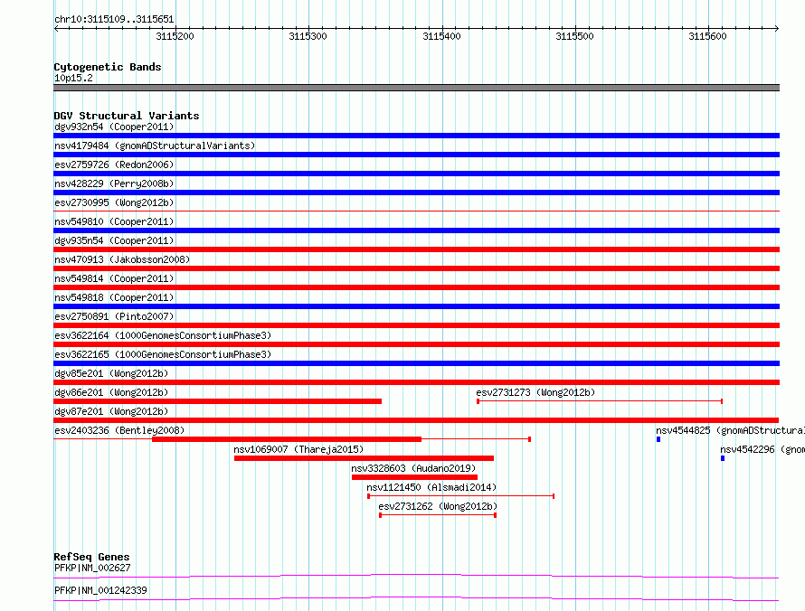Viewport: 805px width, 611px height.
Task: Open the nsv470913 (Jakobsson2008) label
Action: coord(122,259)
